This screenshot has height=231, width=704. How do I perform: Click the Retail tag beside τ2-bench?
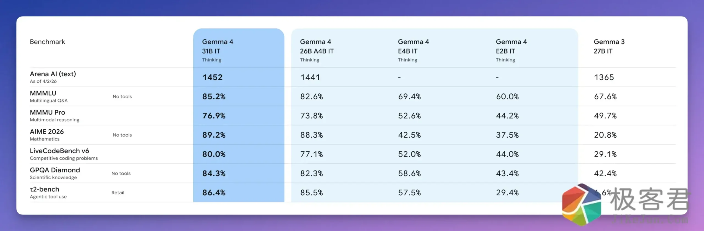pyautogui.click(x=118, y=193)
